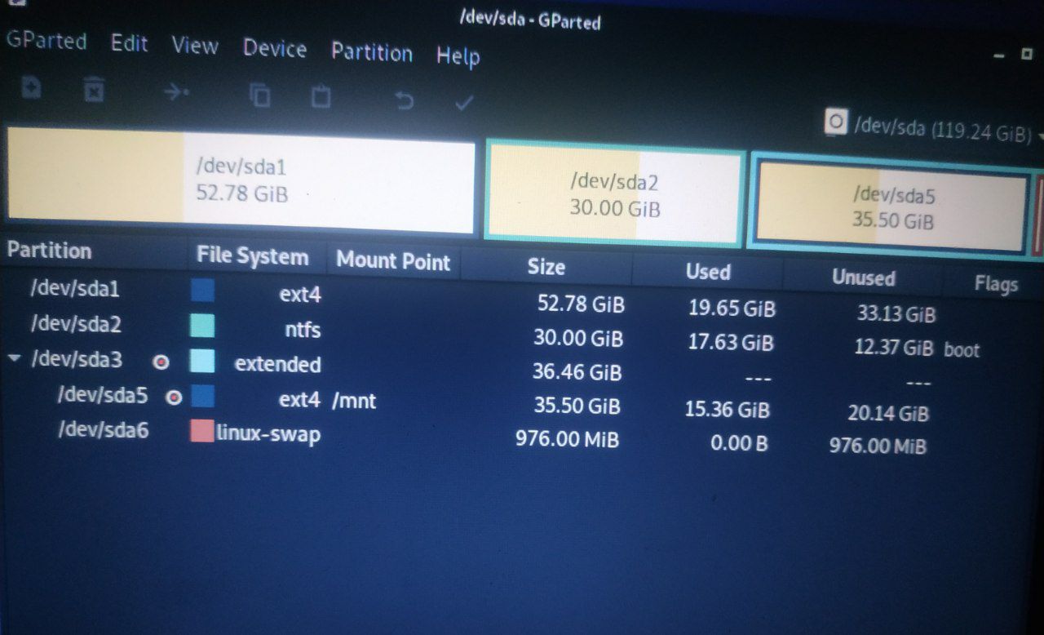The image size is (1044, 635).
Task: Click the Undo last operation icon
Action: 404,100
